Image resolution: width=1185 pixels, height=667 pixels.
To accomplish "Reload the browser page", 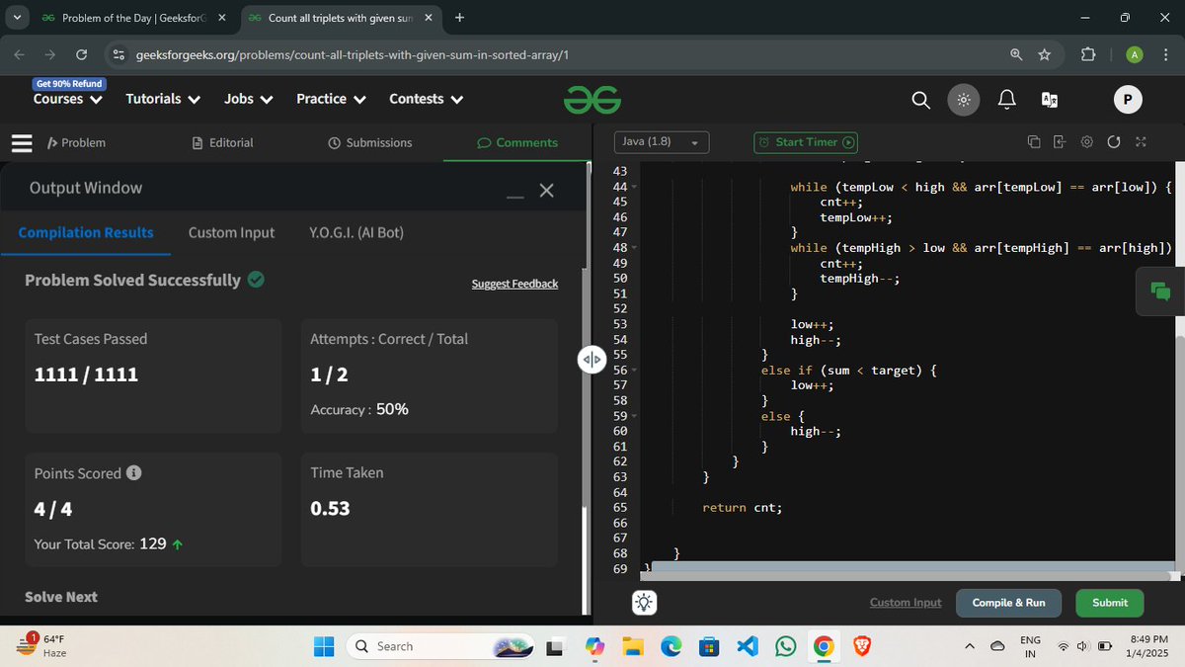I will [82, 54].
